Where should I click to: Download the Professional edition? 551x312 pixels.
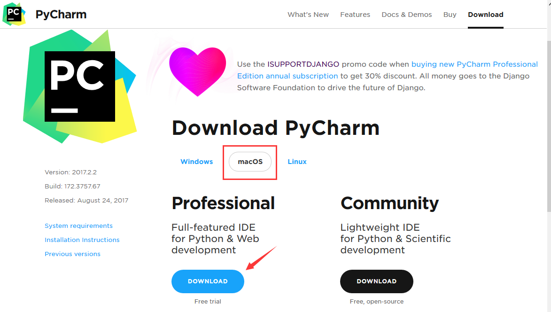208,281
